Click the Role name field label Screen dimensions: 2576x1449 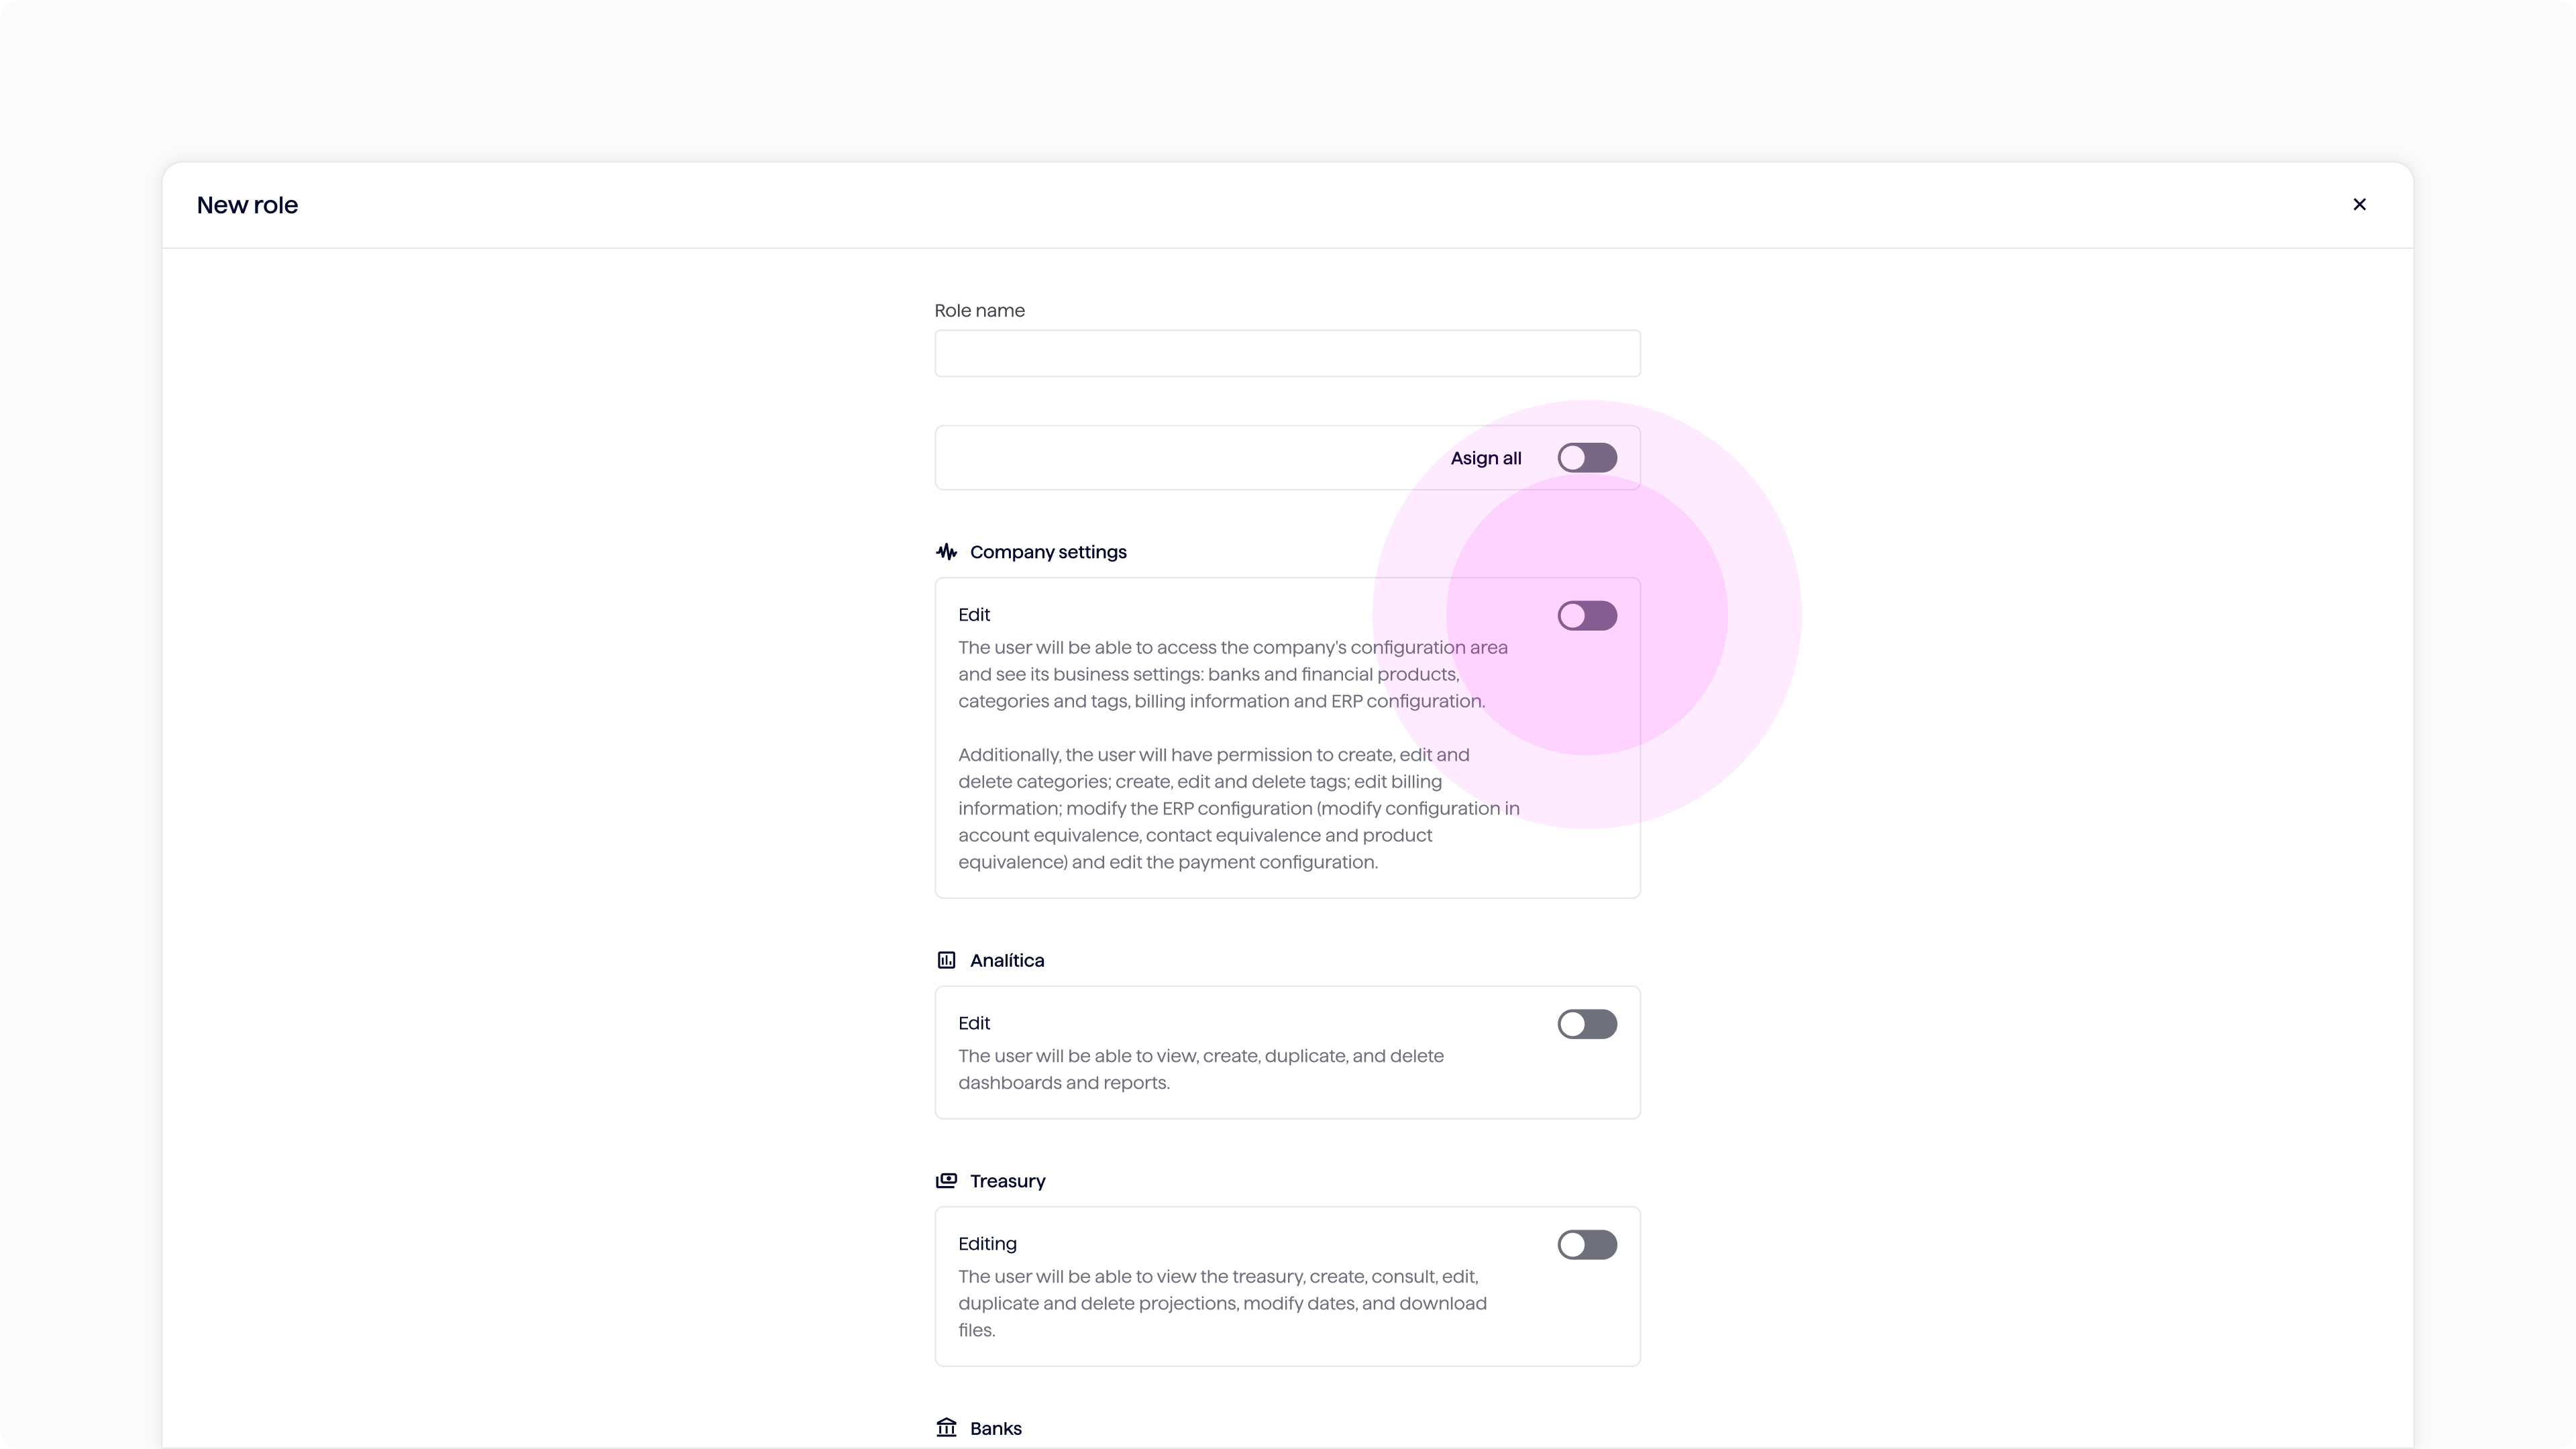[979, 310]
